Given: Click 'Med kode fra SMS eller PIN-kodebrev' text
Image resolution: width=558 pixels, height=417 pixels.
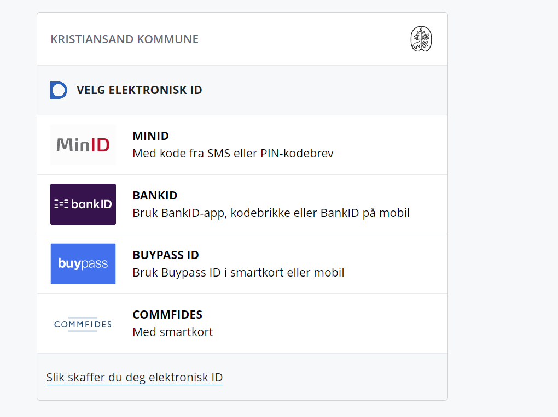Looking at the screenshot, I should point(233,154).
